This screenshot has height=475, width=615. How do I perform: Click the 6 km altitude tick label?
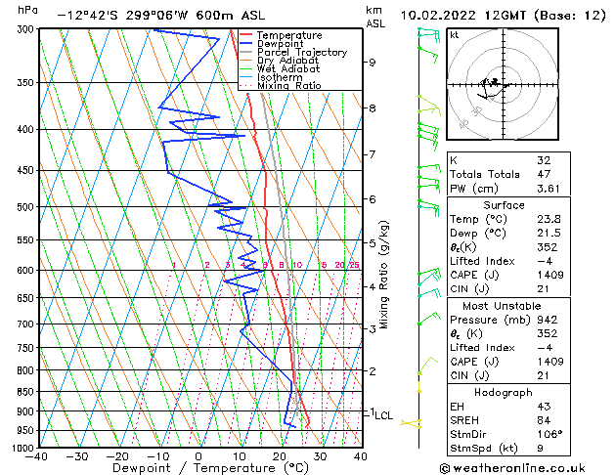point(372,199)
